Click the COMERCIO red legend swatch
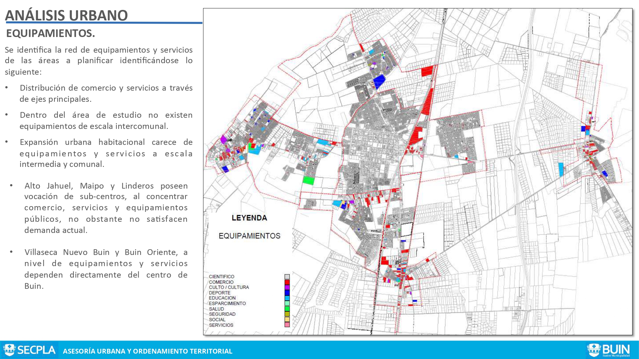Image resolution: width=639 pixels, height=359 pixels. [287, 282]
